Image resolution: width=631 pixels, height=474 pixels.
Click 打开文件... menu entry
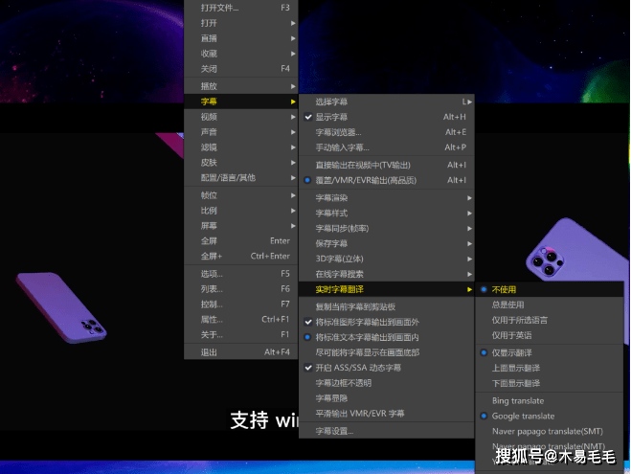(219, 8)
